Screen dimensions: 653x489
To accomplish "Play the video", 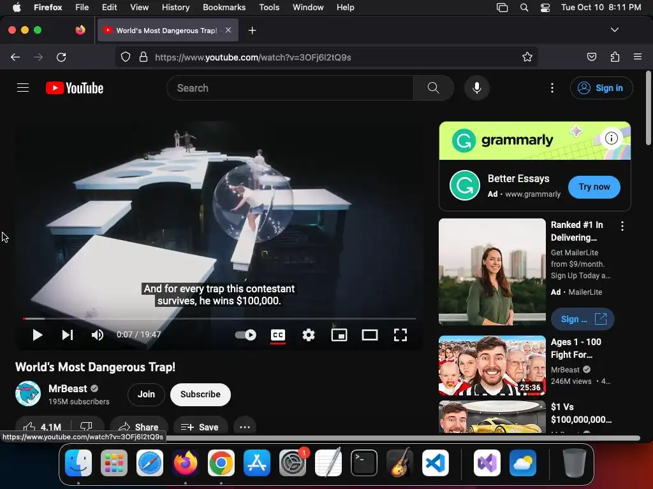I will (38, 335).
